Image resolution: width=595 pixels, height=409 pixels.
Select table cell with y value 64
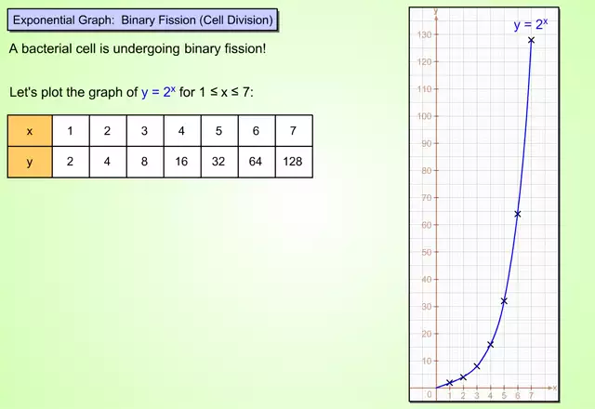[257, 162]
